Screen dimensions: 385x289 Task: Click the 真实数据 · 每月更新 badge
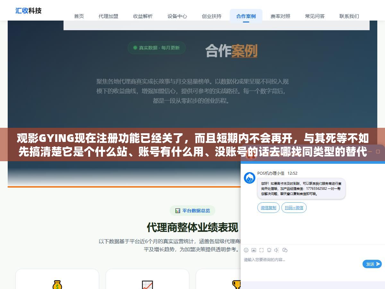pyautogui.click(x=157, y=48)
